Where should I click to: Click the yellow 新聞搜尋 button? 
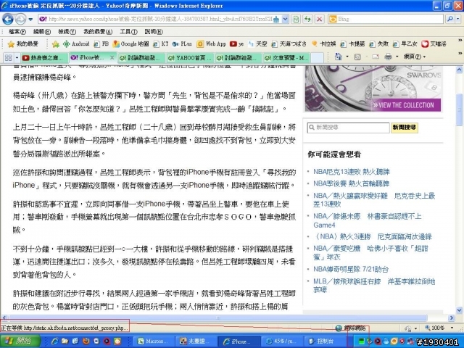point(405,128)
